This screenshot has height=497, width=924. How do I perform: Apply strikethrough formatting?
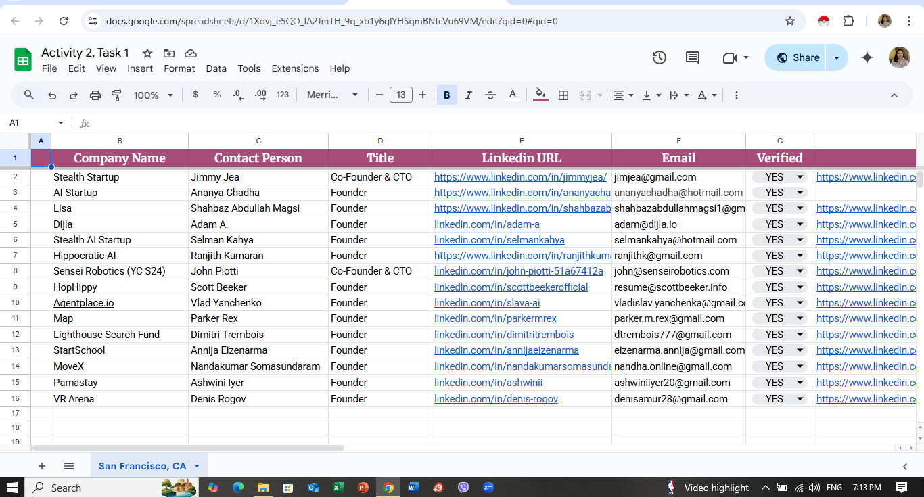[x=490, y=95]
